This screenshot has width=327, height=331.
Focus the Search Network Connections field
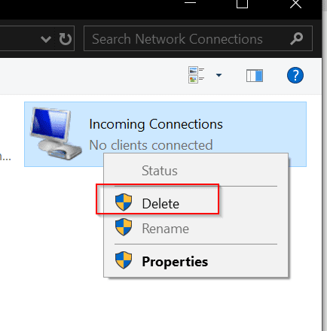coord(198,38)
